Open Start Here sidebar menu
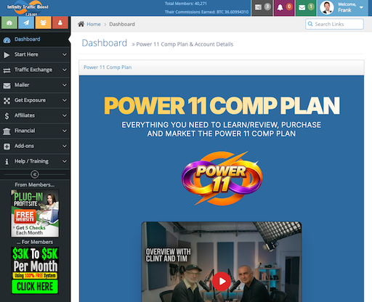This screenshot has width=372, height=302. tap(35, 54)
